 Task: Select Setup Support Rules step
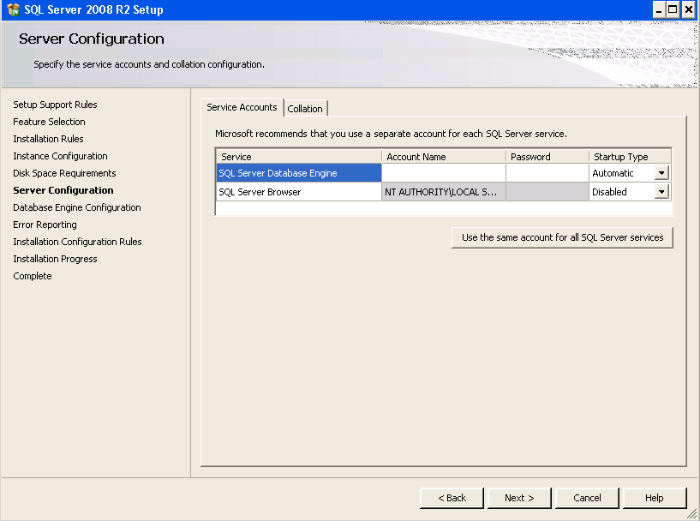pyautogui.click(x=54, y=104)
